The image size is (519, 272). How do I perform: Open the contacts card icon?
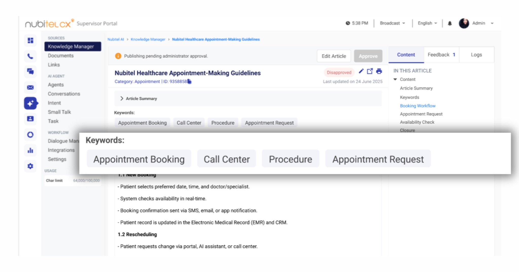point(30,119)
